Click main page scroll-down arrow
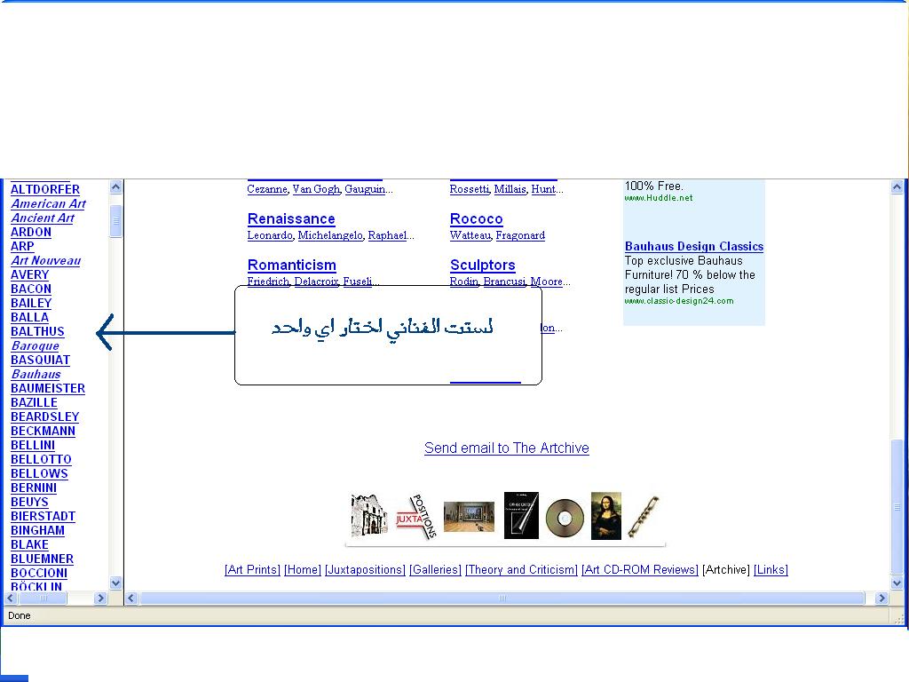 coord(897,583)
